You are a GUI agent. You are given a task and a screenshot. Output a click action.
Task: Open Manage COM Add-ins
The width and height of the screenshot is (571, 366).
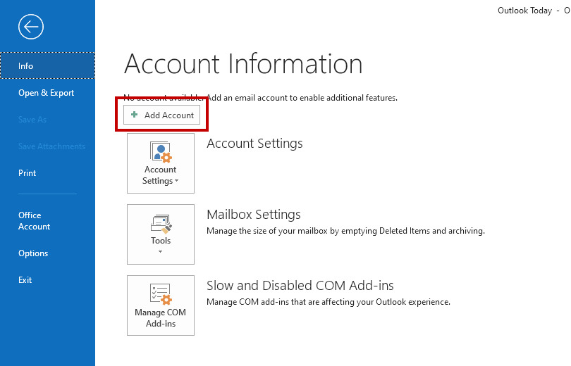(161, 305)
